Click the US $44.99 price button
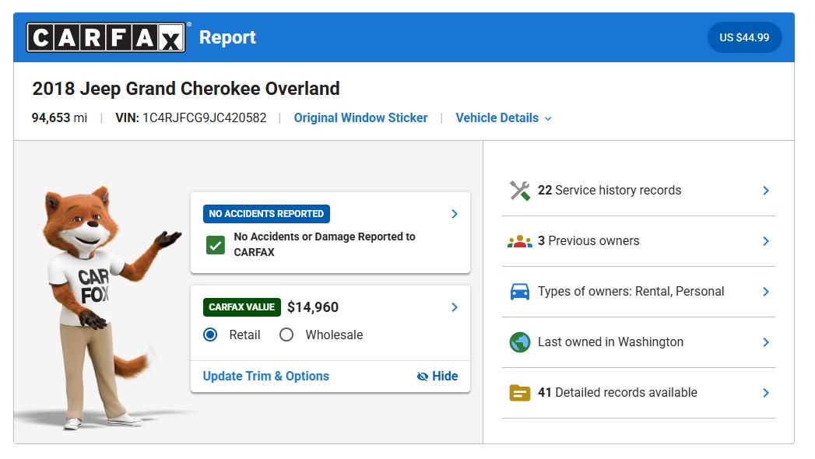This screenshot has width=815, height=459. [744, 37]
